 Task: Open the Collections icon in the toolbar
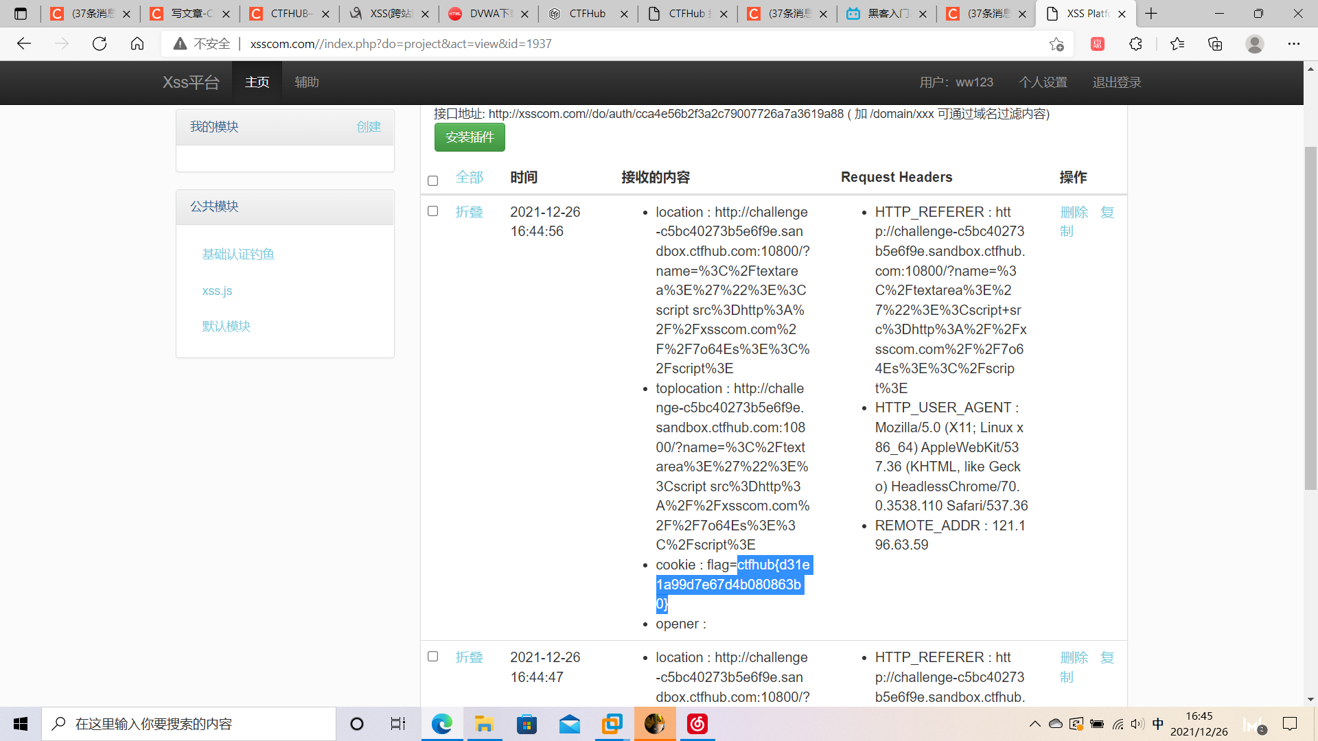(x=1215, y=43)
